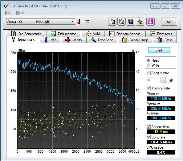Uncheck the Transfer rate checkbox
Screen dimensions: 183x161
pos(148,88)
